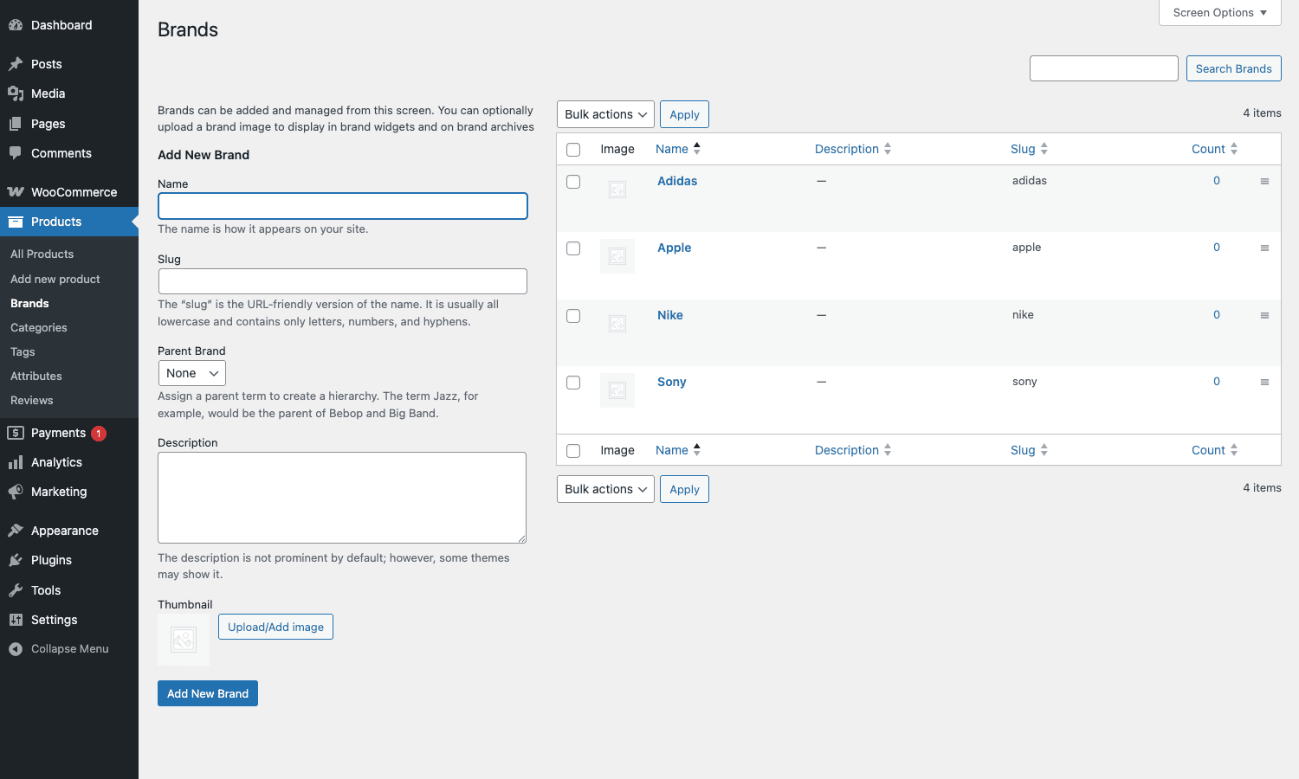Viewport: 1299px width, 779px height.
Task: Open Add new product submenu item
Action: pos(55,279)
